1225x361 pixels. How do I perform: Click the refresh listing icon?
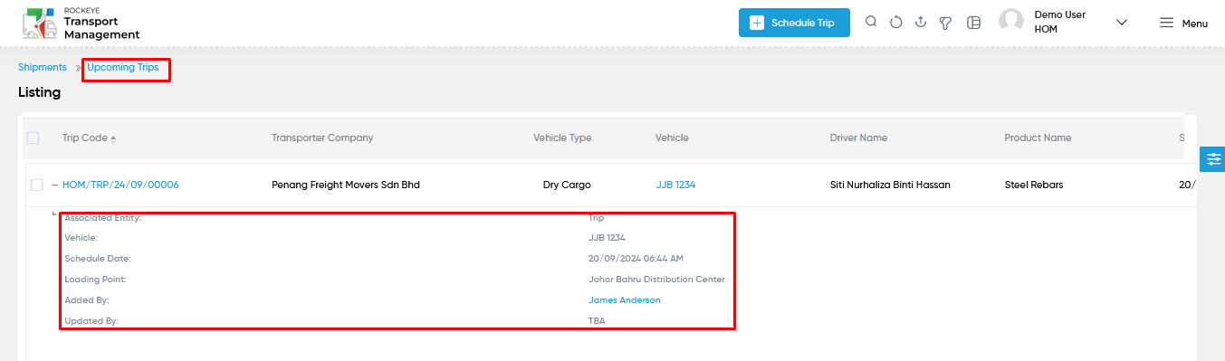click(x=896, y=23)
